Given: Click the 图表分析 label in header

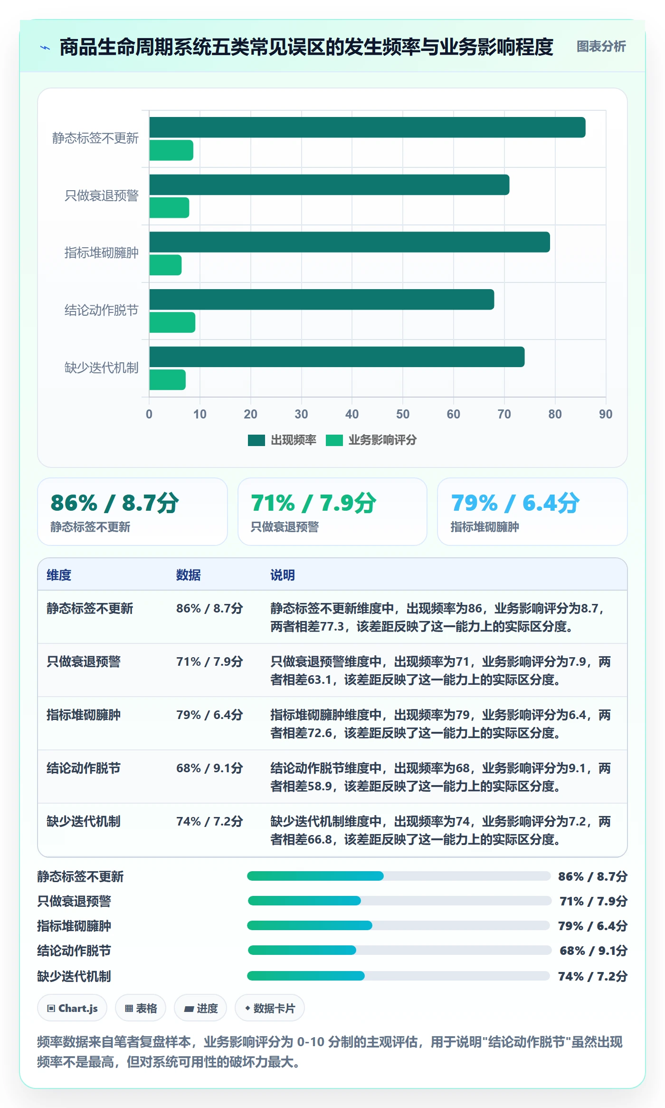Looking at the screenshot, I should 601,47.
